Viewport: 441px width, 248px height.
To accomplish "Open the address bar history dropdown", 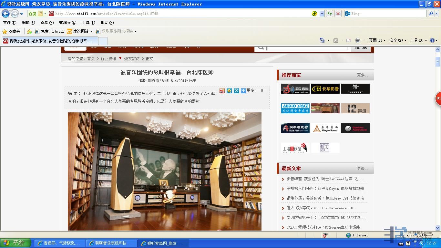I will pyautogui.click(x=322, y=14).
